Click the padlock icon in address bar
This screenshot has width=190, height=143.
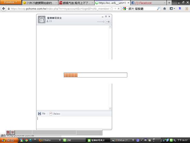pyautogui.click(x=9, y=9)
